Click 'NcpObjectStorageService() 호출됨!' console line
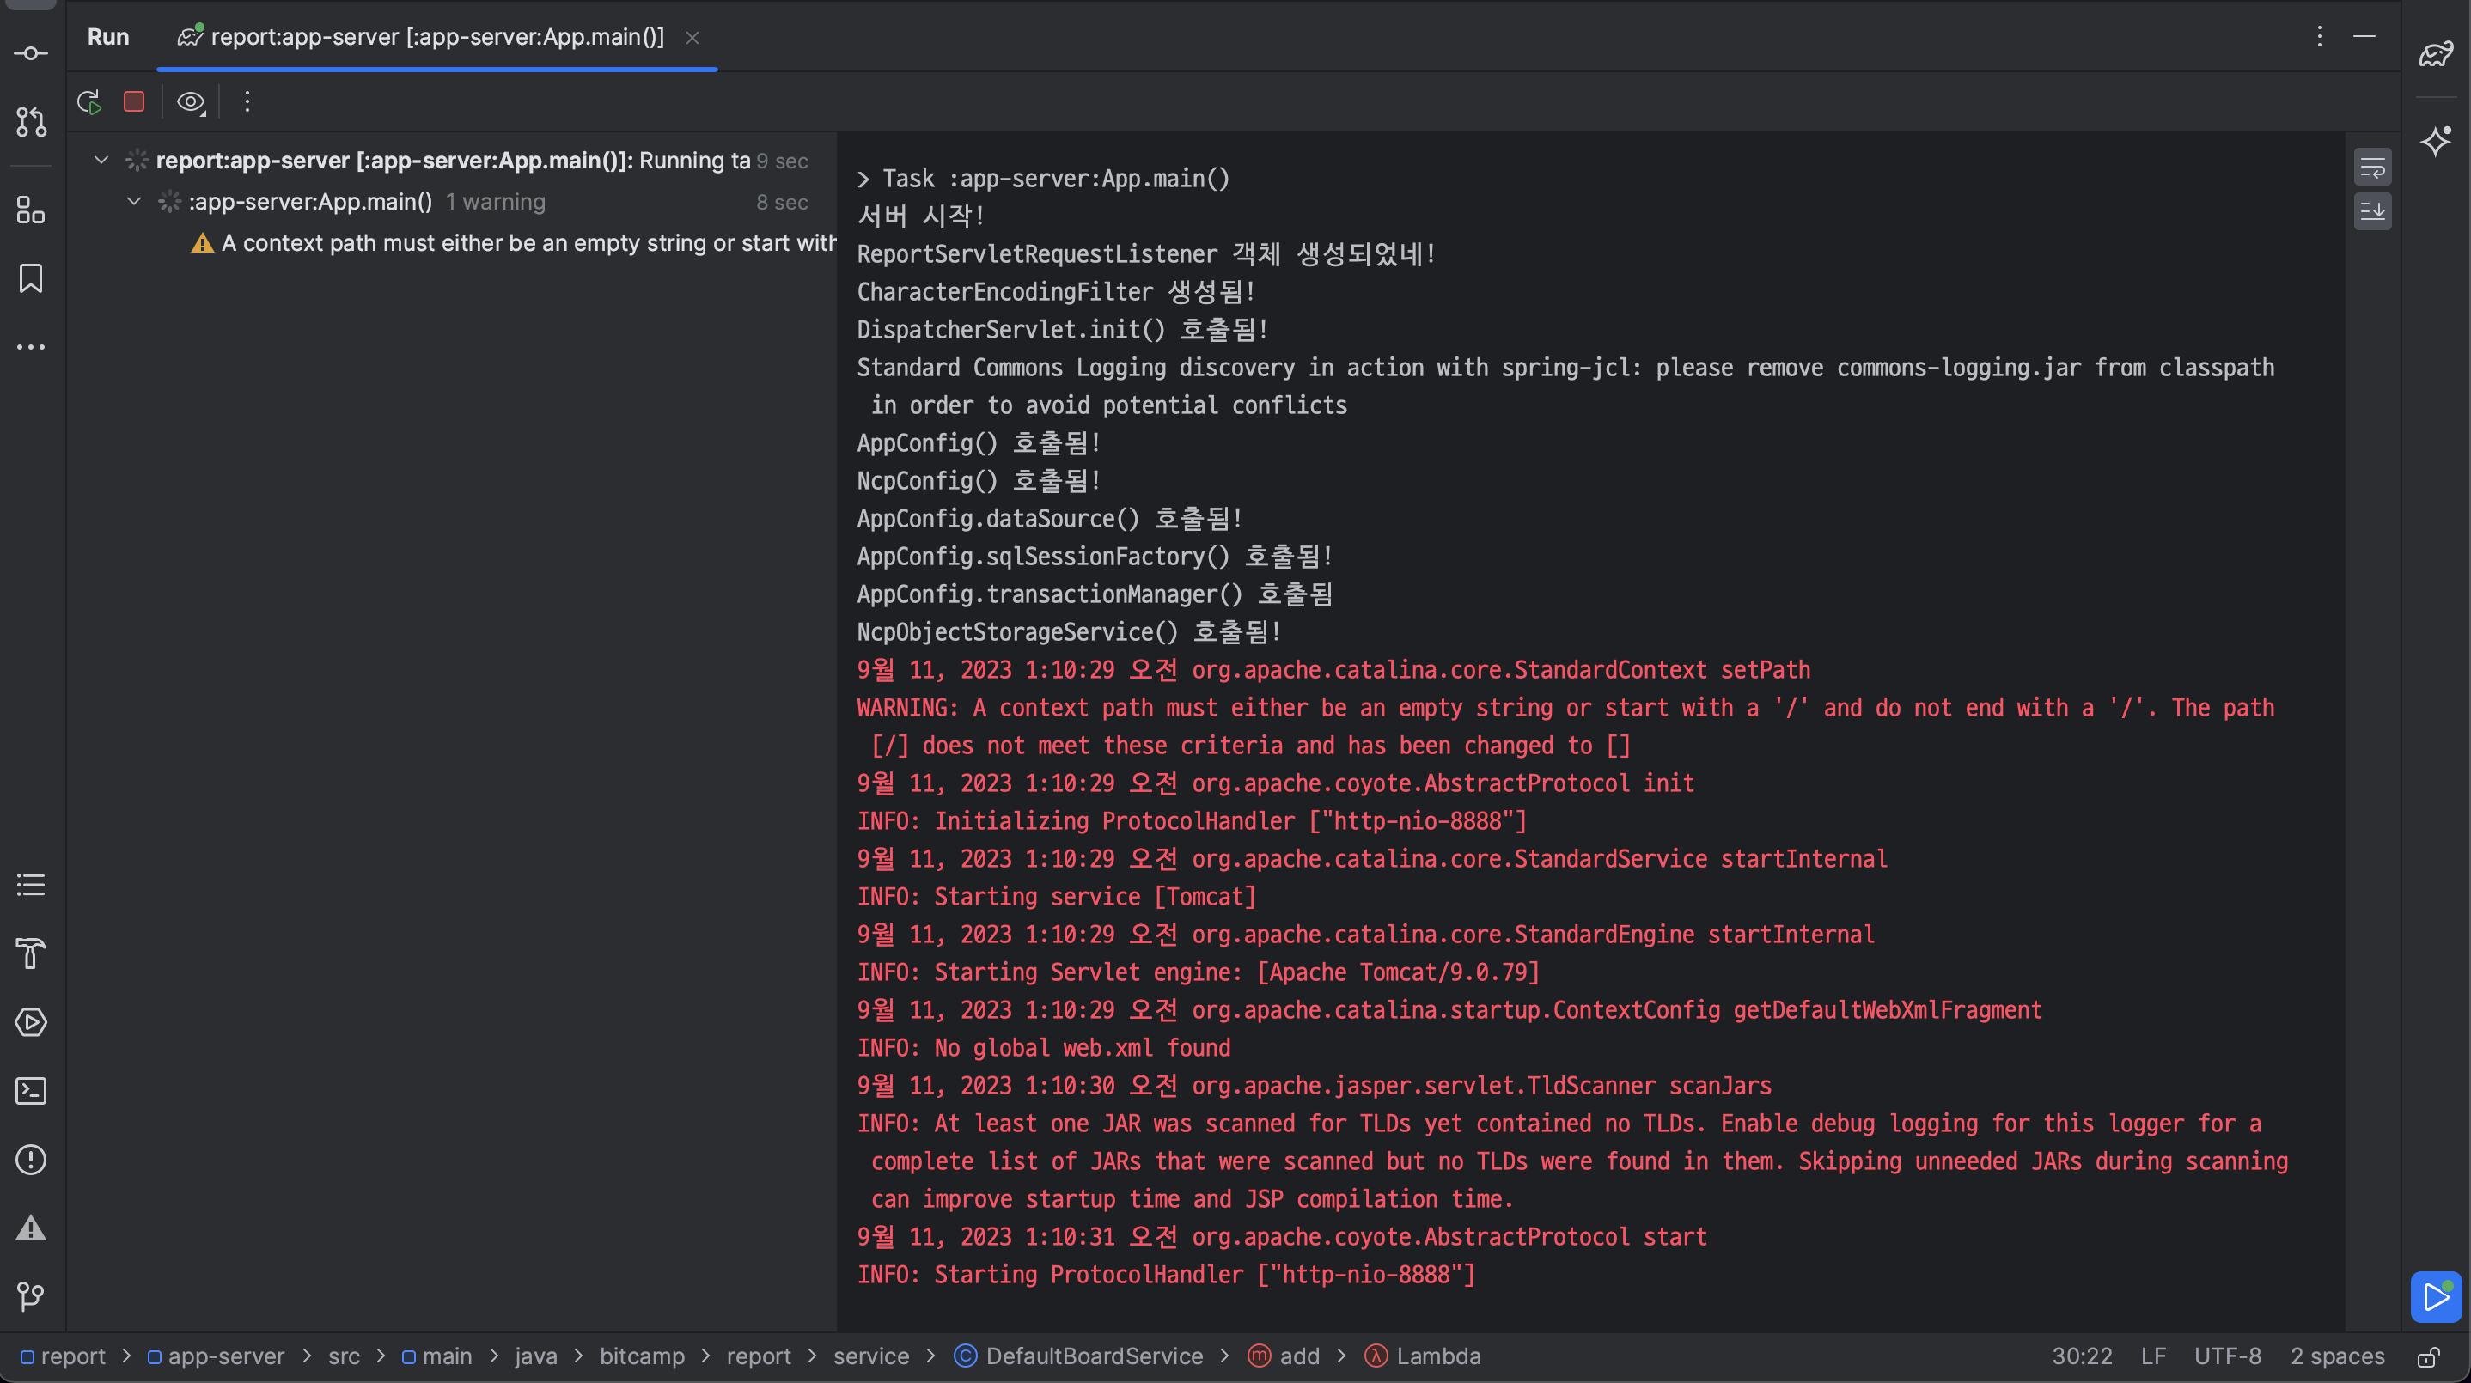 [x=1069, y=632]
